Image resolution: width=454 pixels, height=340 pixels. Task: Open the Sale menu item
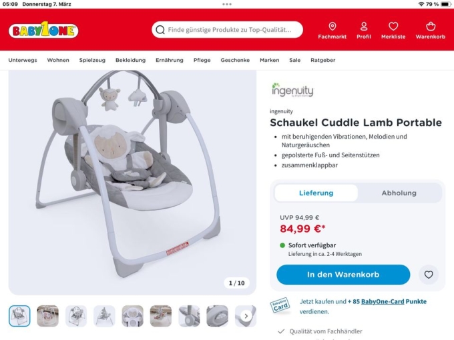pyautogui.click(x=294, y=60)
